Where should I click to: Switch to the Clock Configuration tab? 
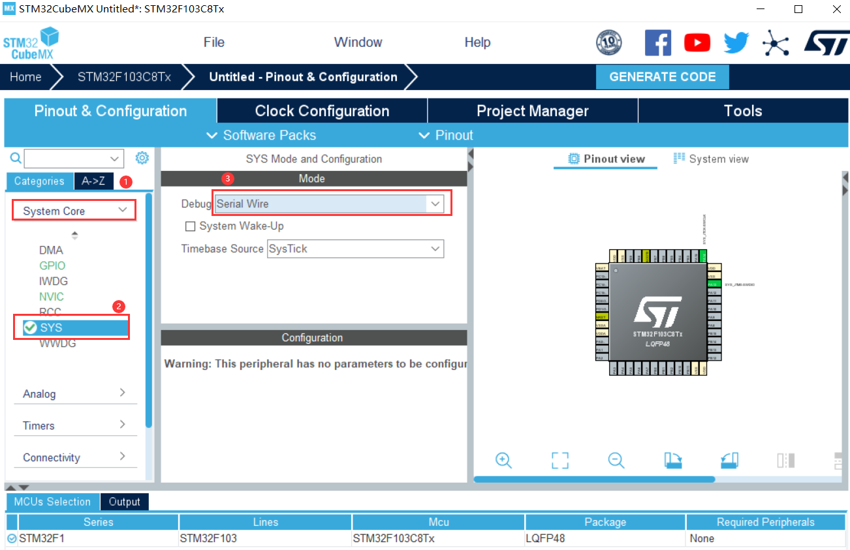click(x=321, y=110)
